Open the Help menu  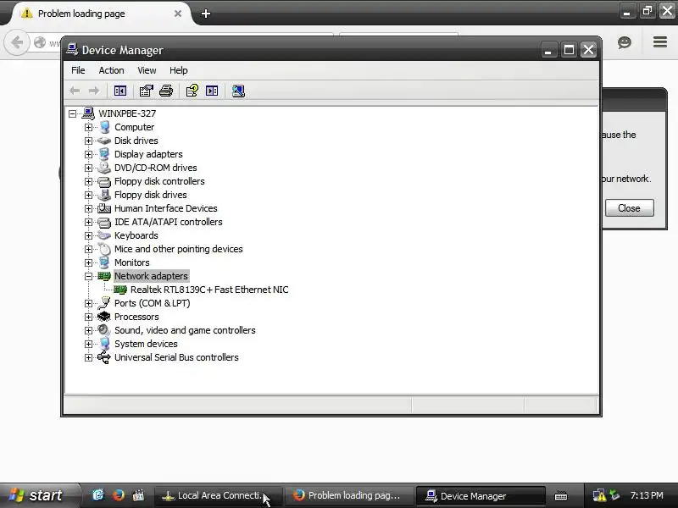178,70
